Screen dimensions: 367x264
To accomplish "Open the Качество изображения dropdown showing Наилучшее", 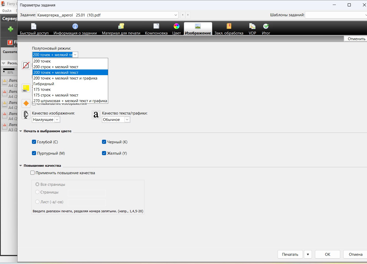I will (x=46, y=119).
